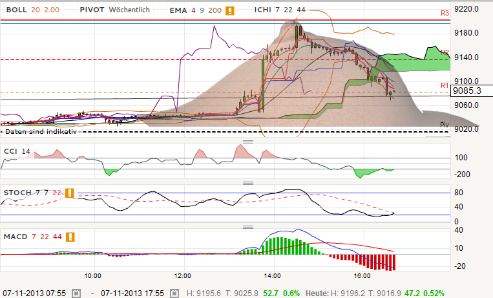The height and width of the screenshot is (298, 493).
Task: Open the start date calendar icon
Action: pyautogui.click(x=76, y=293)
